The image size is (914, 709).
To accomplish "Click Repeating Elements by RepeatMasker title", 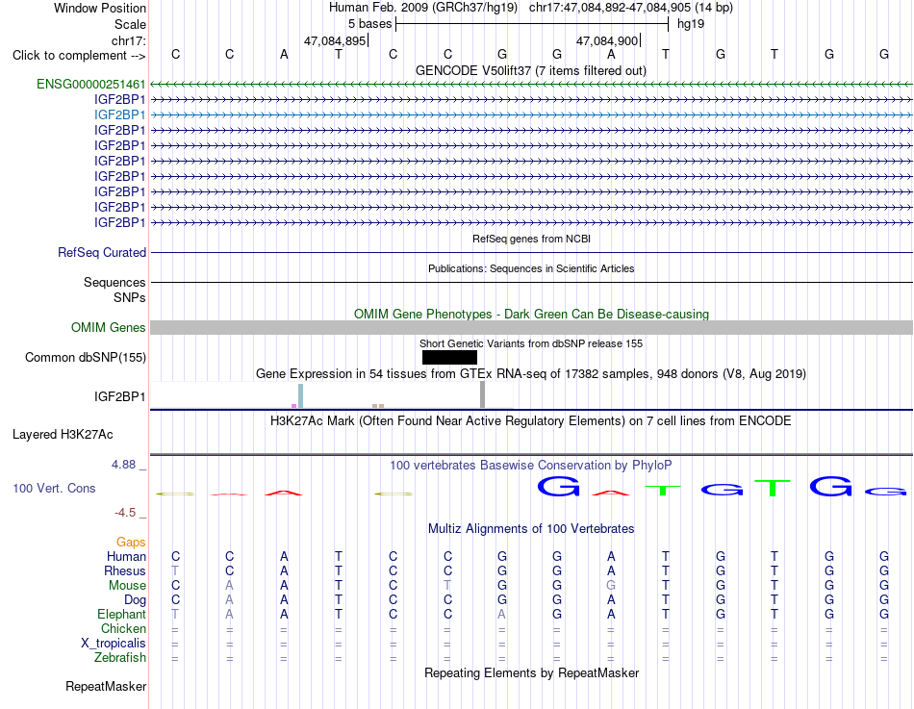I will tap(531, 672).
